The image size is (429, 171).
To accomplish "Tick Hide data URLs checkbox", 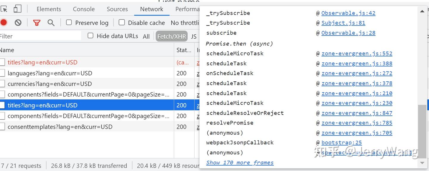I will 90,36.
